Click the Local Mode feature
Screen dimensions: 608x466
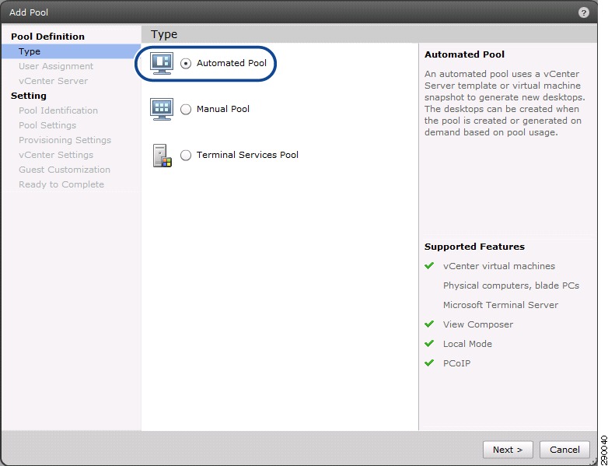(x=467, y=343)
